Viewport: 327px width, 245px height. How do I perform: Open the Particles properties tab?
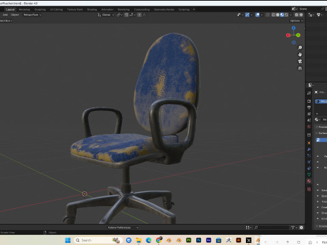[309, 156]
